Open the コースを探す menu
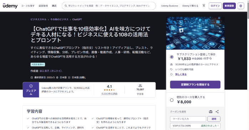The image size is (249, 130). [28, 6]
